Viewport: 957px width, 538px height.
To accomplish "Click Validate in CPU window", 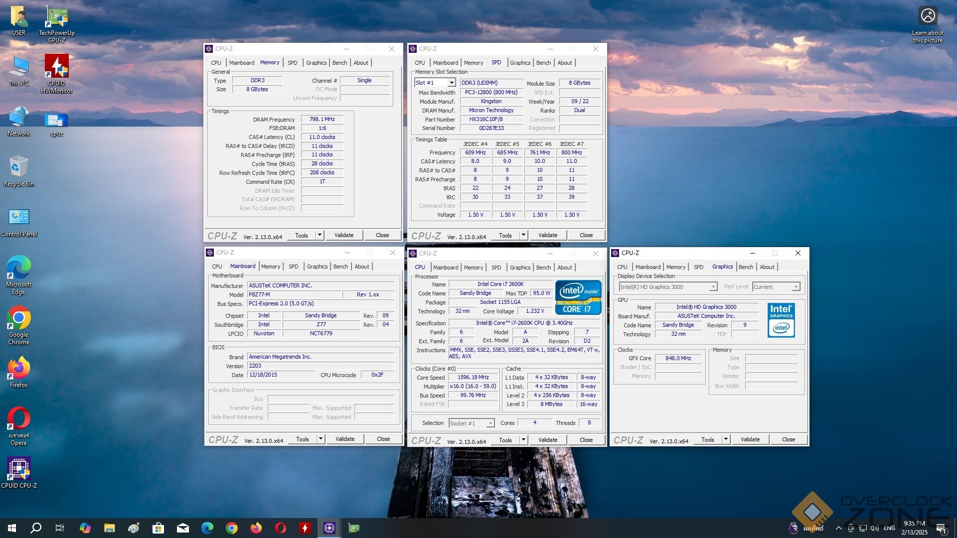I will click(548, 440).
